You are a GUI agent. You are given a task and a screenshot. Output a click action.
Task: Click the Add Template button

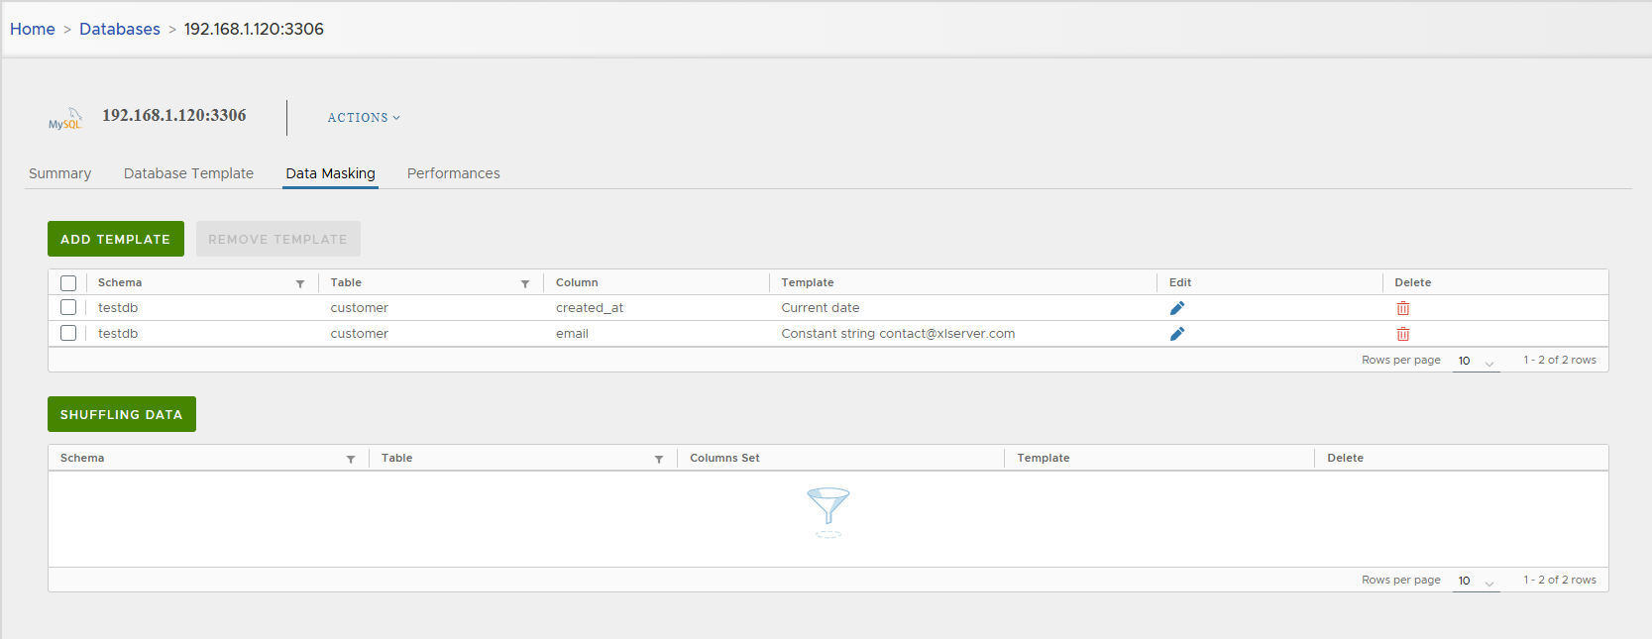pyautogui.click(x=116, y=239)
